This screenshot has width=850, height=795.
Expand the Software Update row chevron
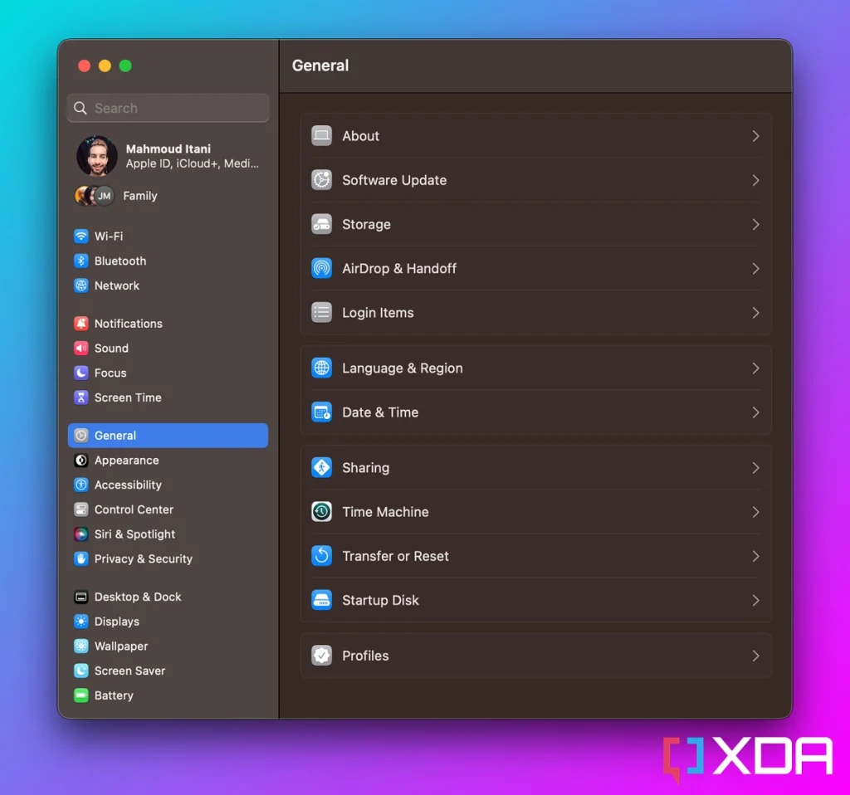coord(755,180)
